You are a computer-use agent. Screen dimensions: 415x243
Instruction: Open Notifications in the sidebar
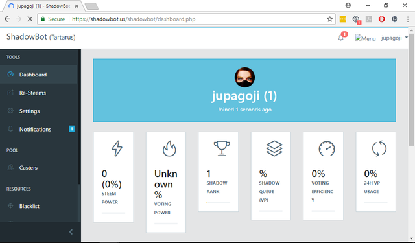tap(39, 129)
